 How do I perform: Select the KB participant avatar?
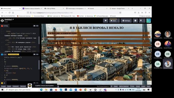158,44
